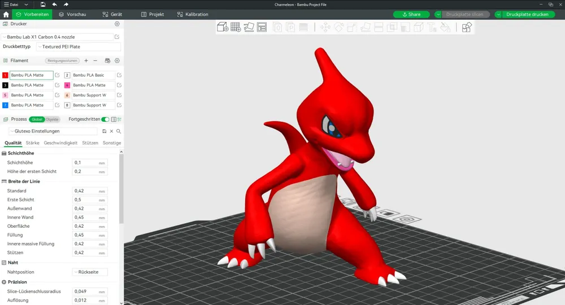Open filament 6 Bambu Support W dropdown
565x305 pixels.
93,95
